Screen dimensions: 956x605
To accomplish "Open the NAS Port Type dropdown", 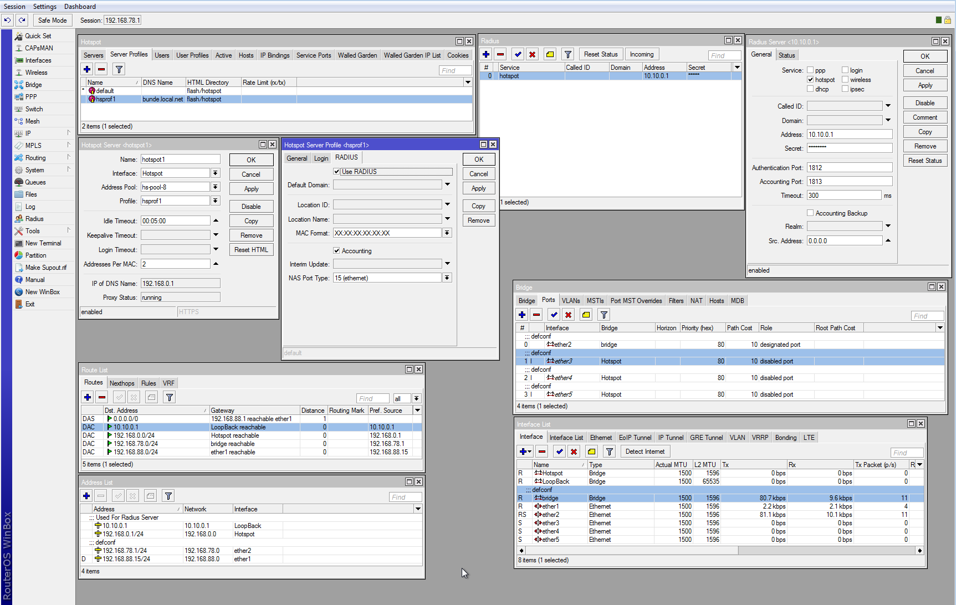I will [447, 278].
